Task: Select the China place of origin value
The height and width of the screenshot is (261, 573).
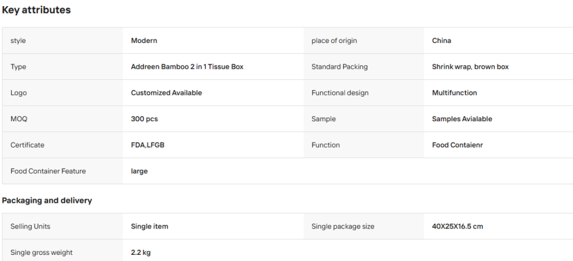Action: coord(442,40)
